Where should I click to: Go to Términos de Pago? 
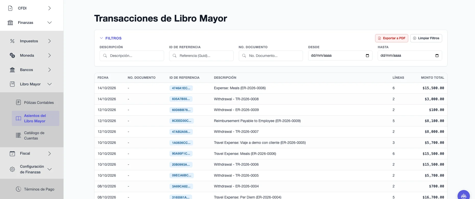click(35, 189)
